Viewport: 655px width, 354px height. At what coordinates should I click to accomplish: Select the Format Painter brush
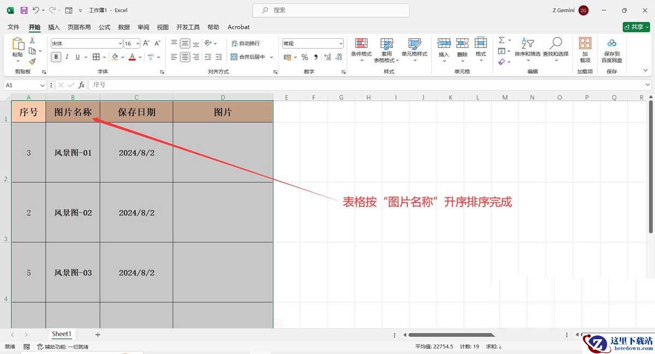point(32,62)
